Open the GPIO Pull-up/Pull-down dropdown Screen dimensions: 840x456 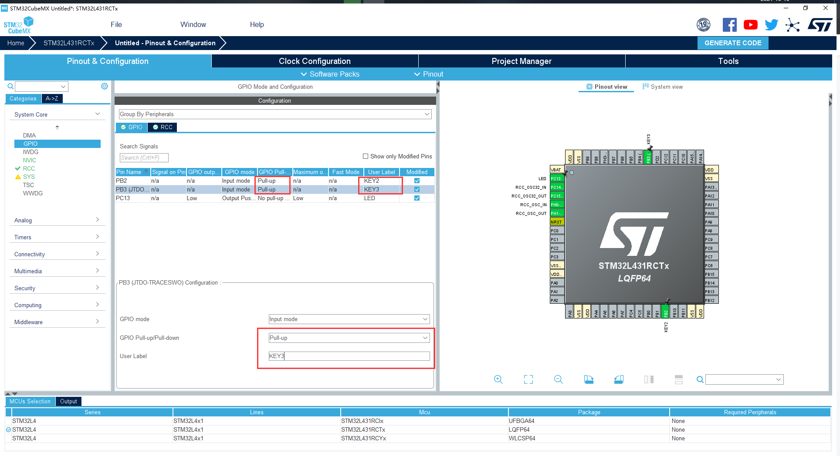click(x=349, y=338)
